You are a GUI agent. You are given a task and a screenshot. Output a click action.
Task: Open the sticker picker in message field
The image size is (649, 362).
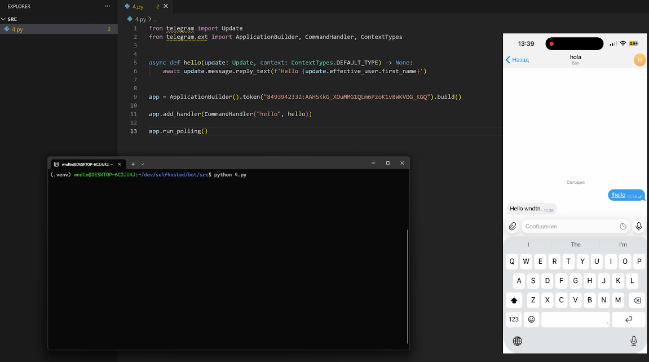tap(623, 226)
